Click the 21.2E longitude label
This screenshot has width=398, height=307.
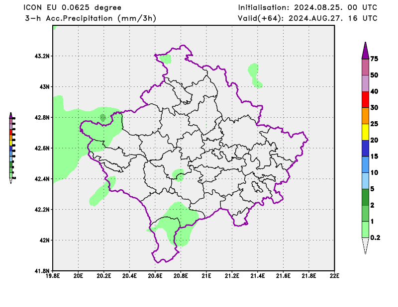tap(232, 276)
